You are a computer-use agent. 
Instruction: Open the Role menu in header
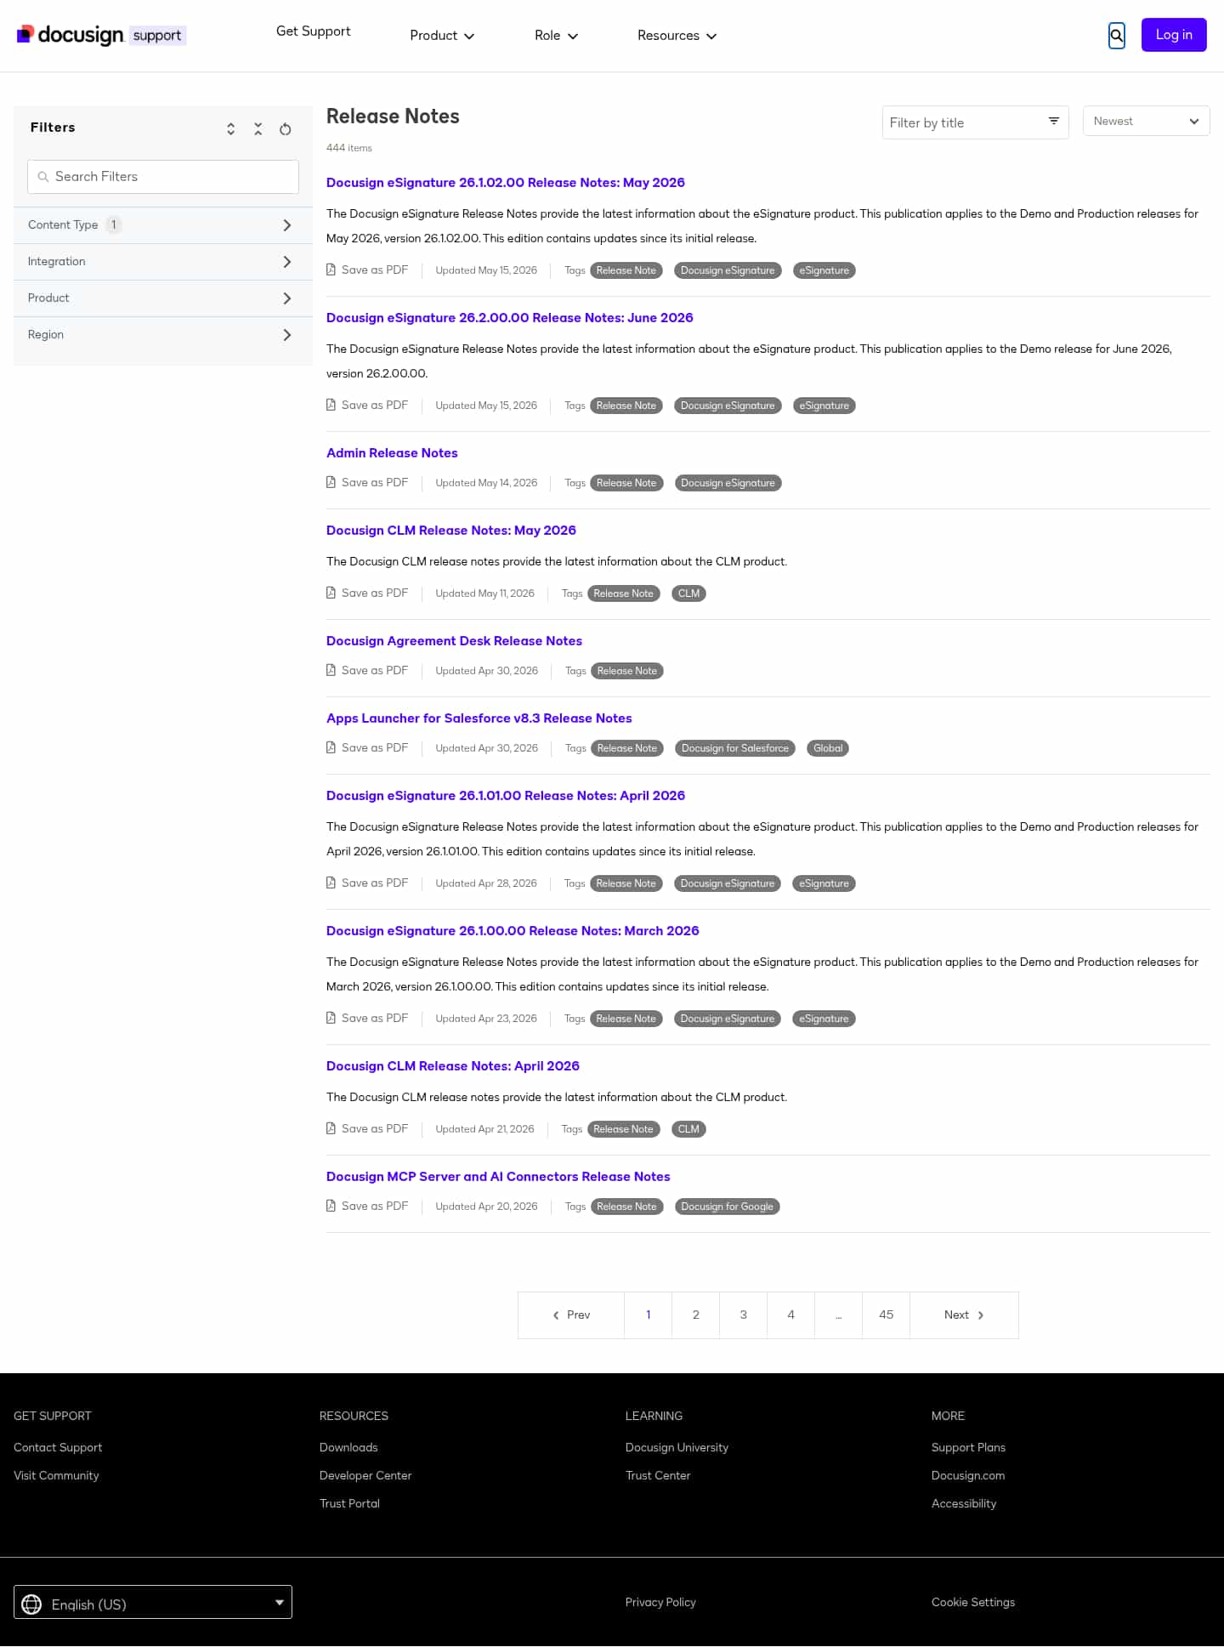tap(556, 36)
